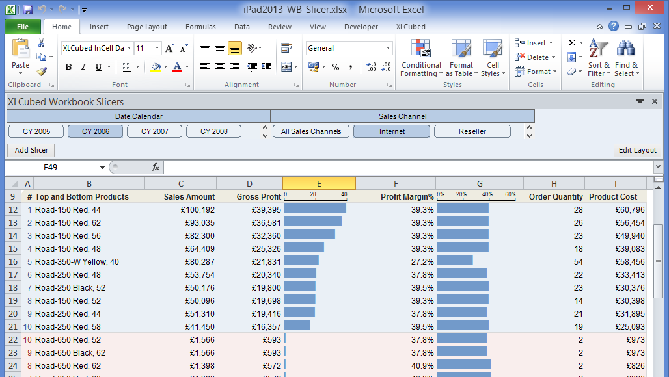Close the XLCubed Workbook Slicers pane

coord(655,101)
